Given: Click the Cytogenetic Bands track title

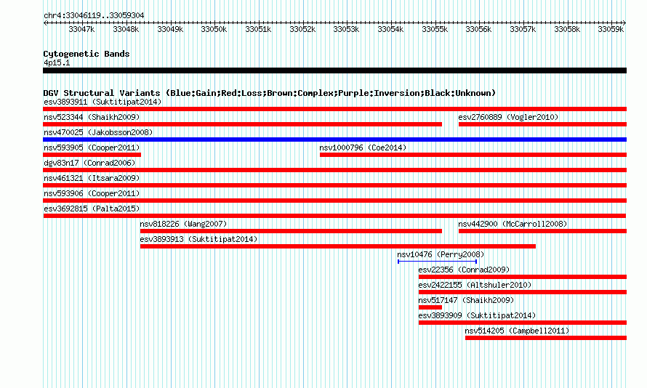Looking at the screenshot, I should pos(87,54).
